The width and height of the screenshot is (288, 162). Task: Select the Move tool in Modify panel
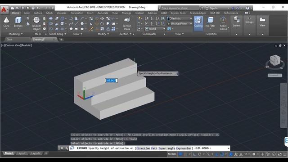click(x=102, y=18)
